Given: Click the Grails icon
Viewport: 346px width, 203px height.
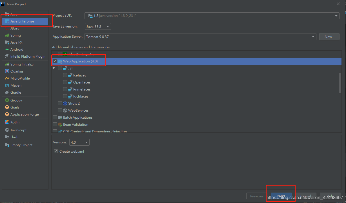Looking at the screenshot, I should pyautogui.click(x=7, y=107).
